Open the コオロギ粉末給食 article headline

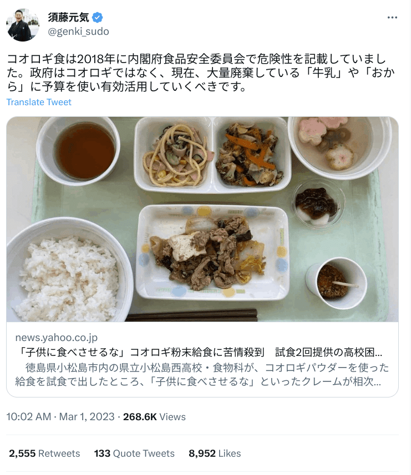199,352
